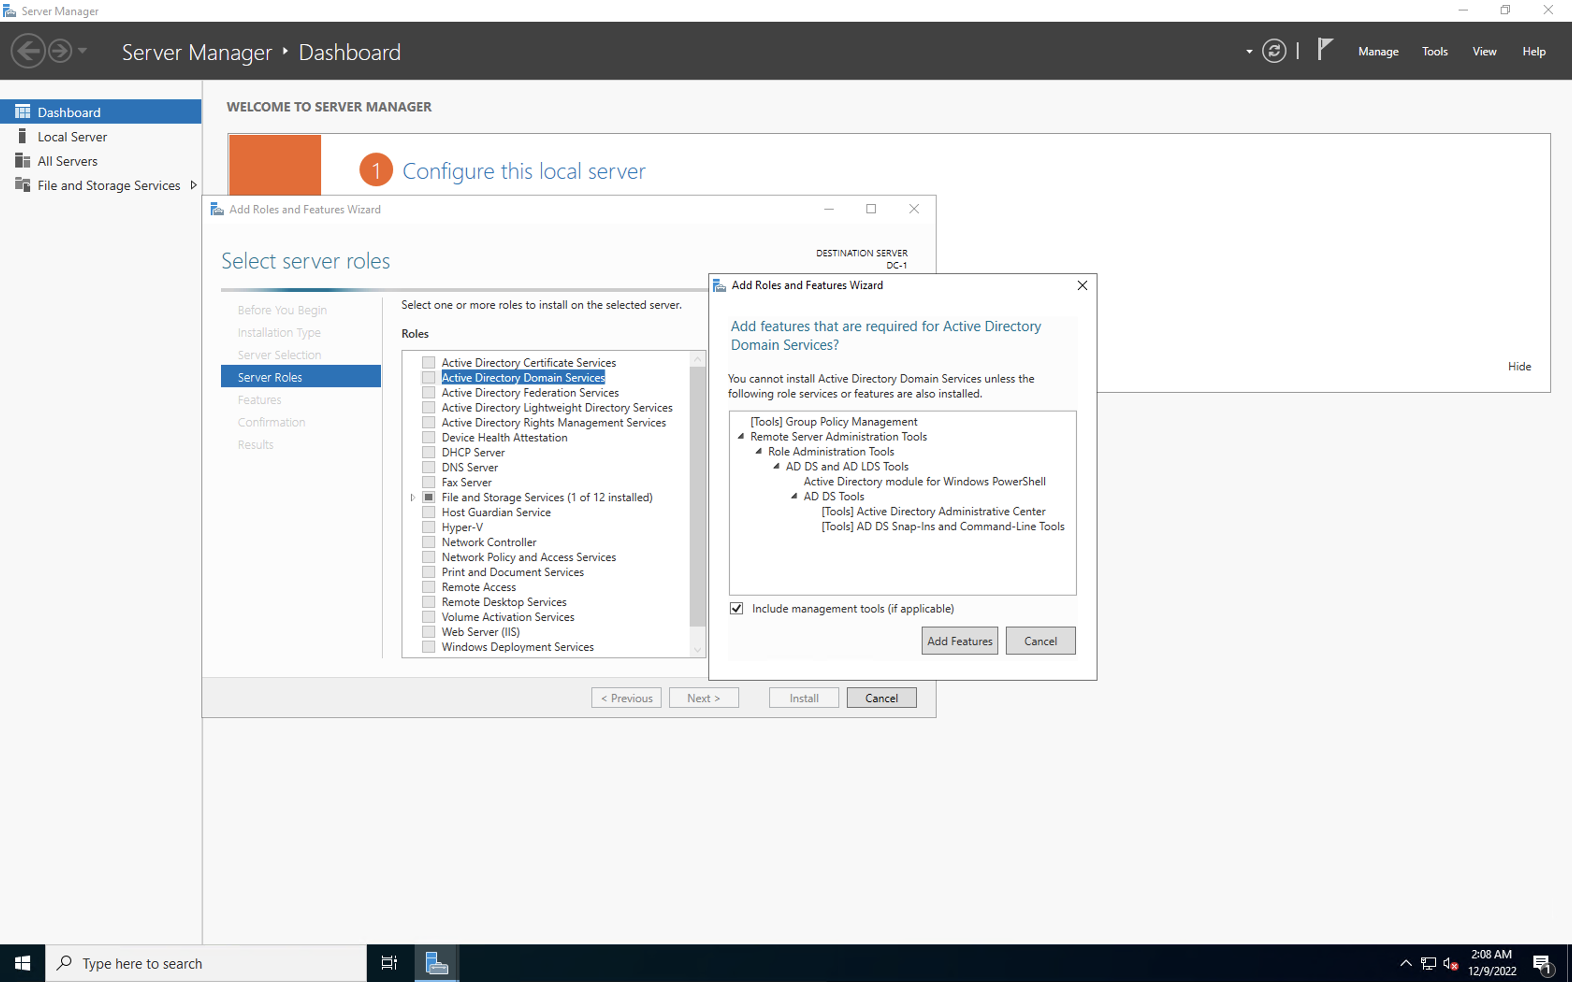Click the Previous button in wizard

626,698
